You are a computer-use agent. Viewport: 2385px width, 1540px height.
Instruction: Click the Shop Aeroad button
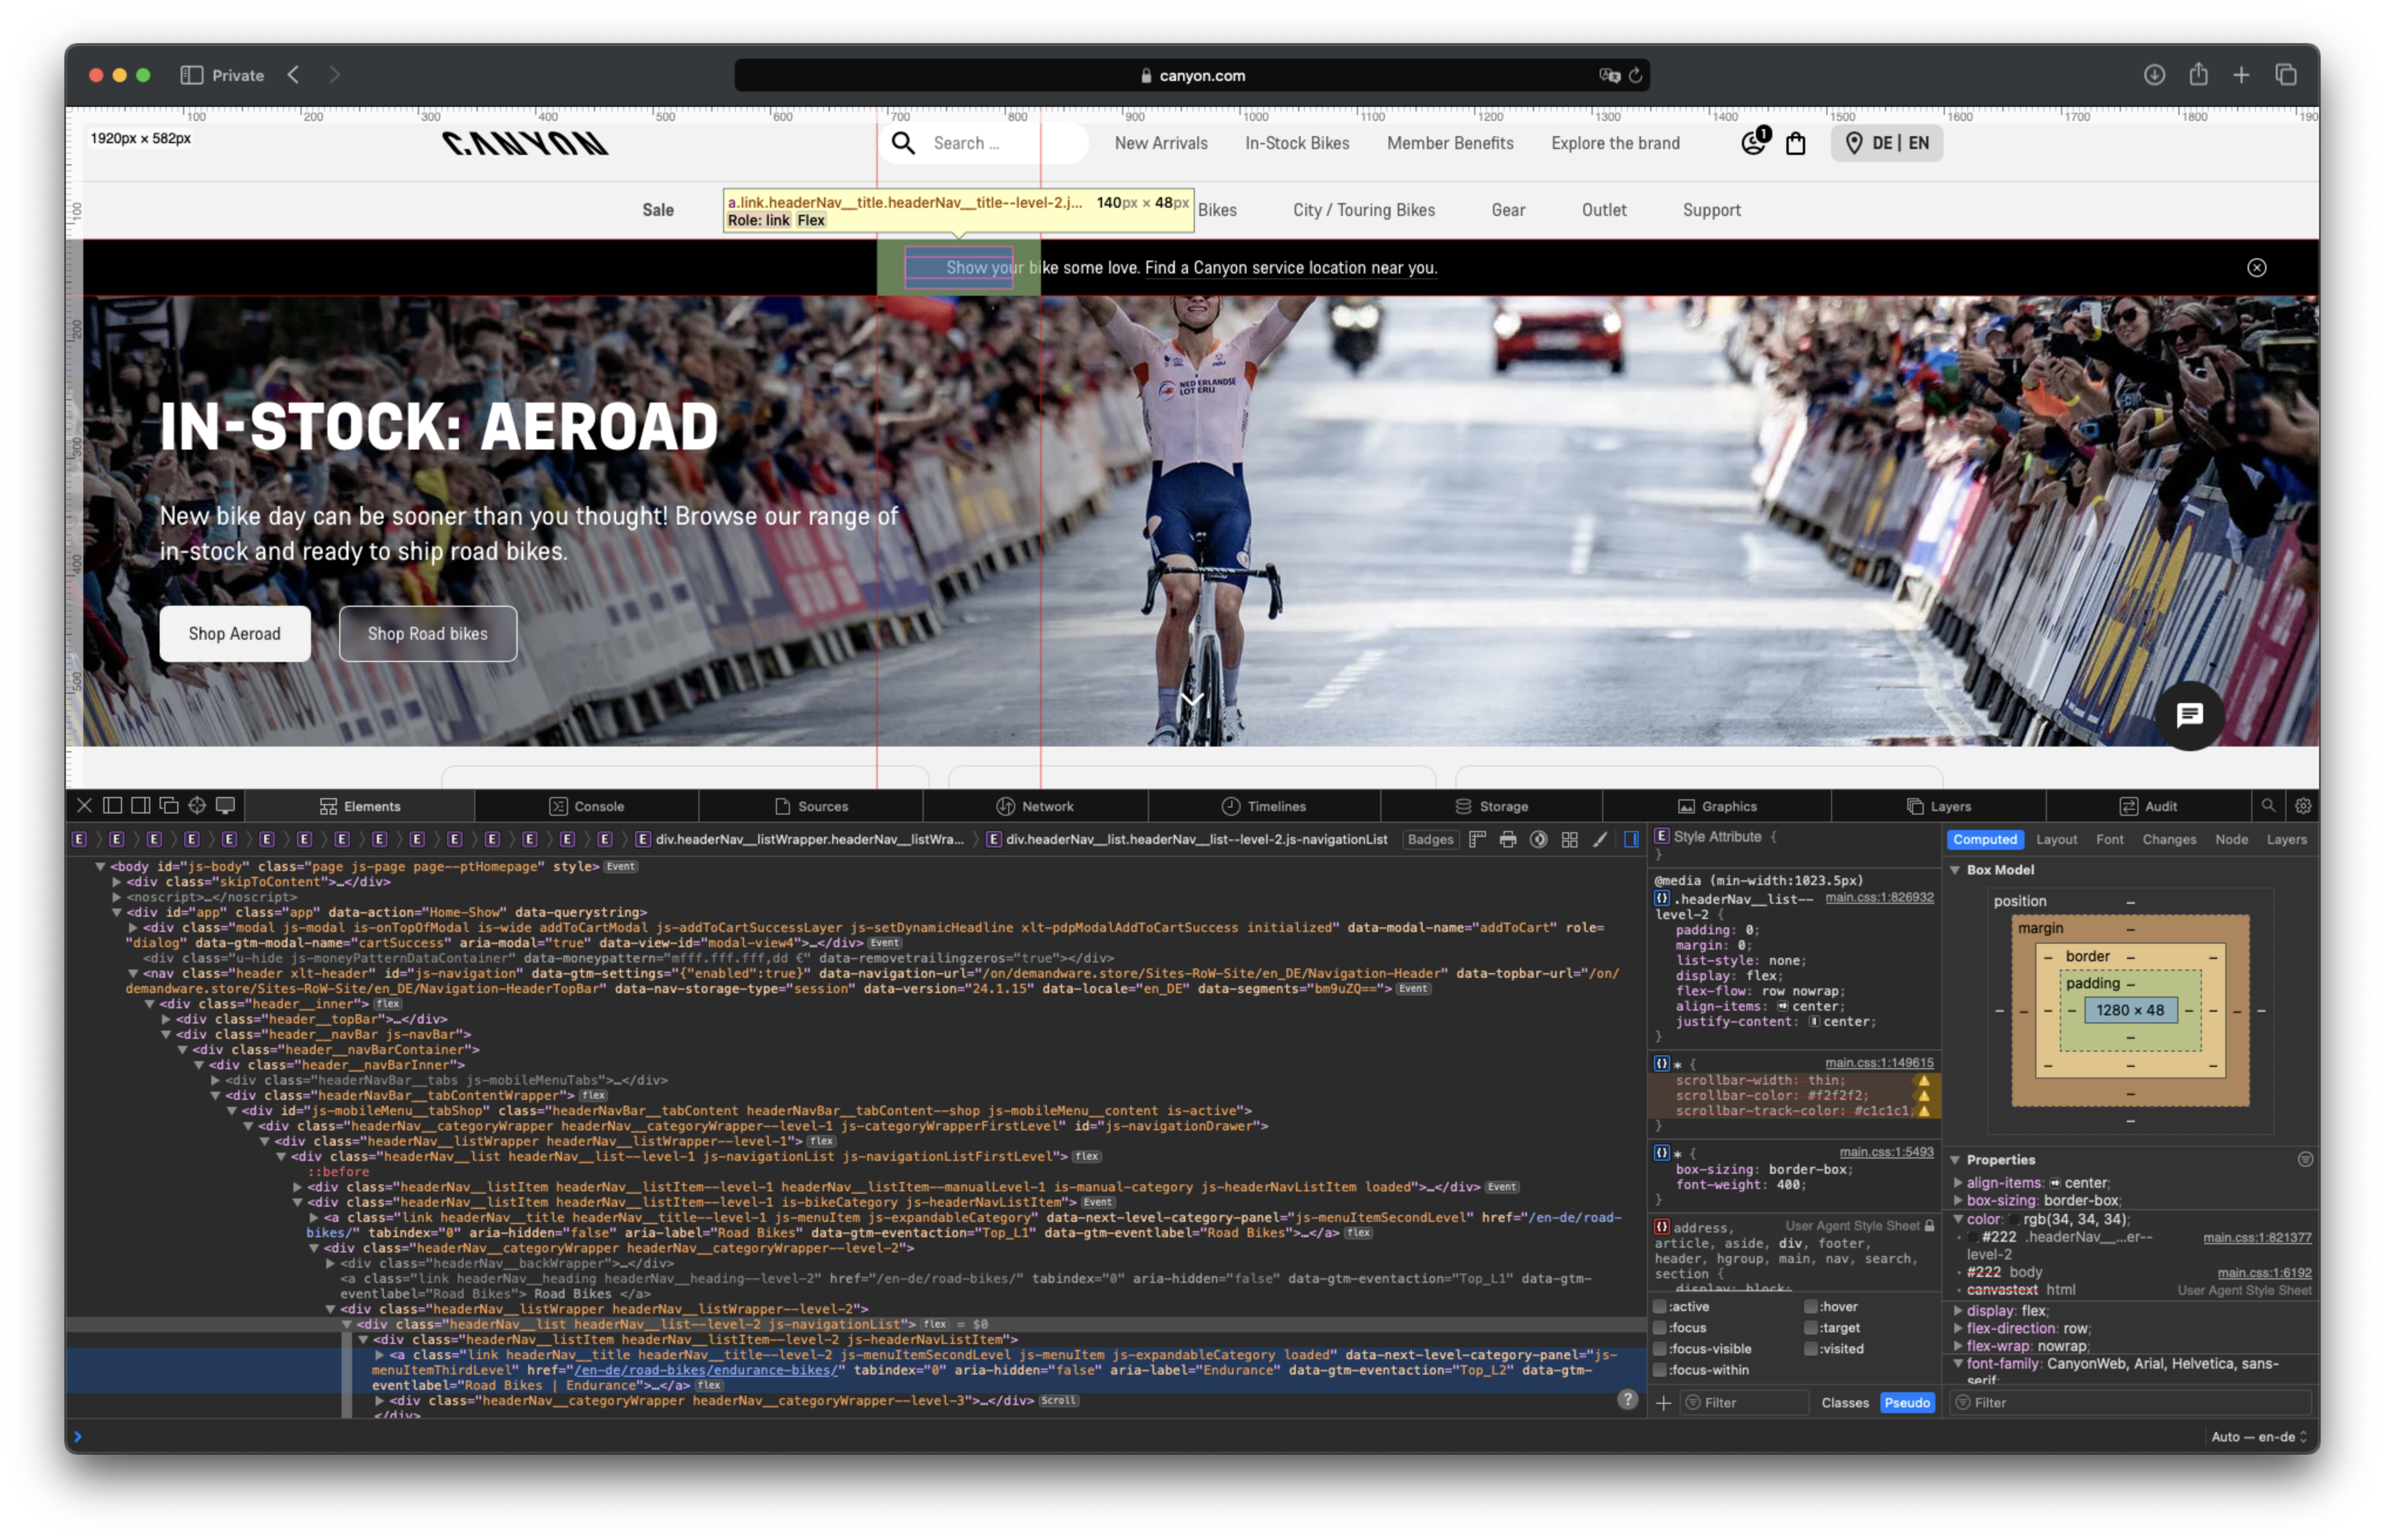235,633
